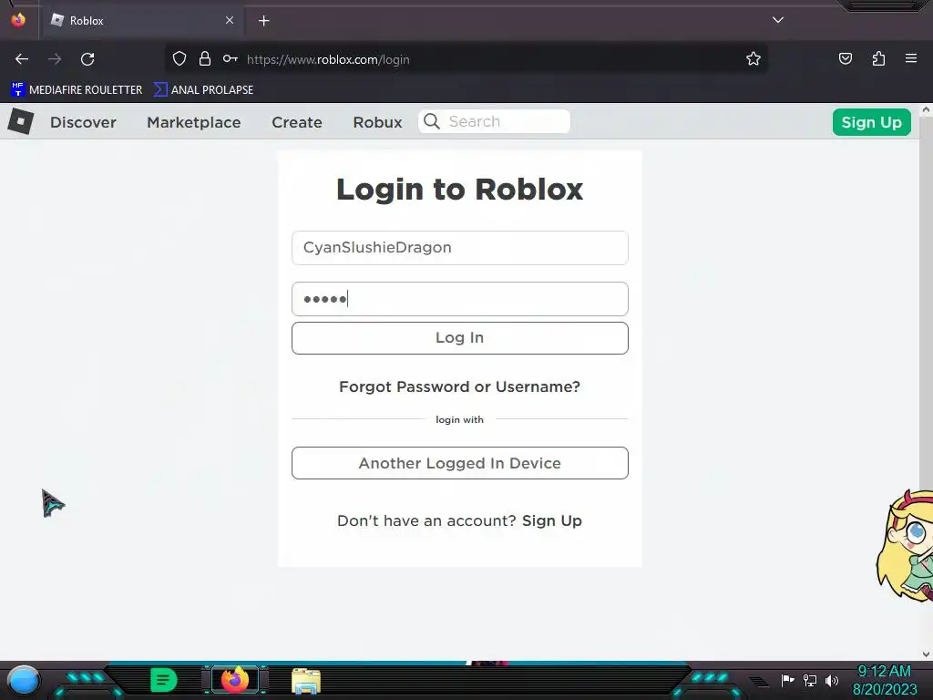Focus the Roblox search field
Image resolution: width=933 pixels, height=700 pixels.
pos(494,121)
